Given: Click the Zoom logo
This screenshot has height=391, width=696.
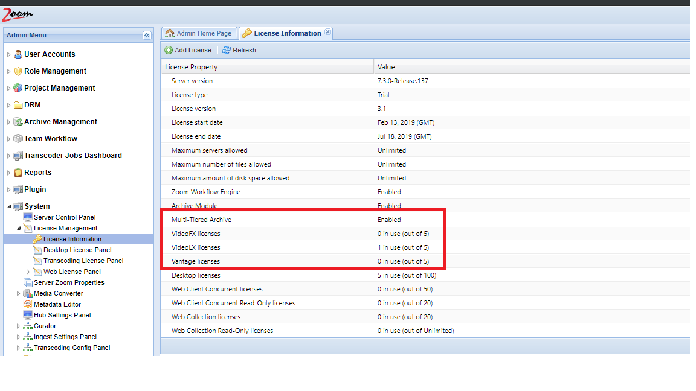Looking at the screenshot, I should [x=17, y=14].
